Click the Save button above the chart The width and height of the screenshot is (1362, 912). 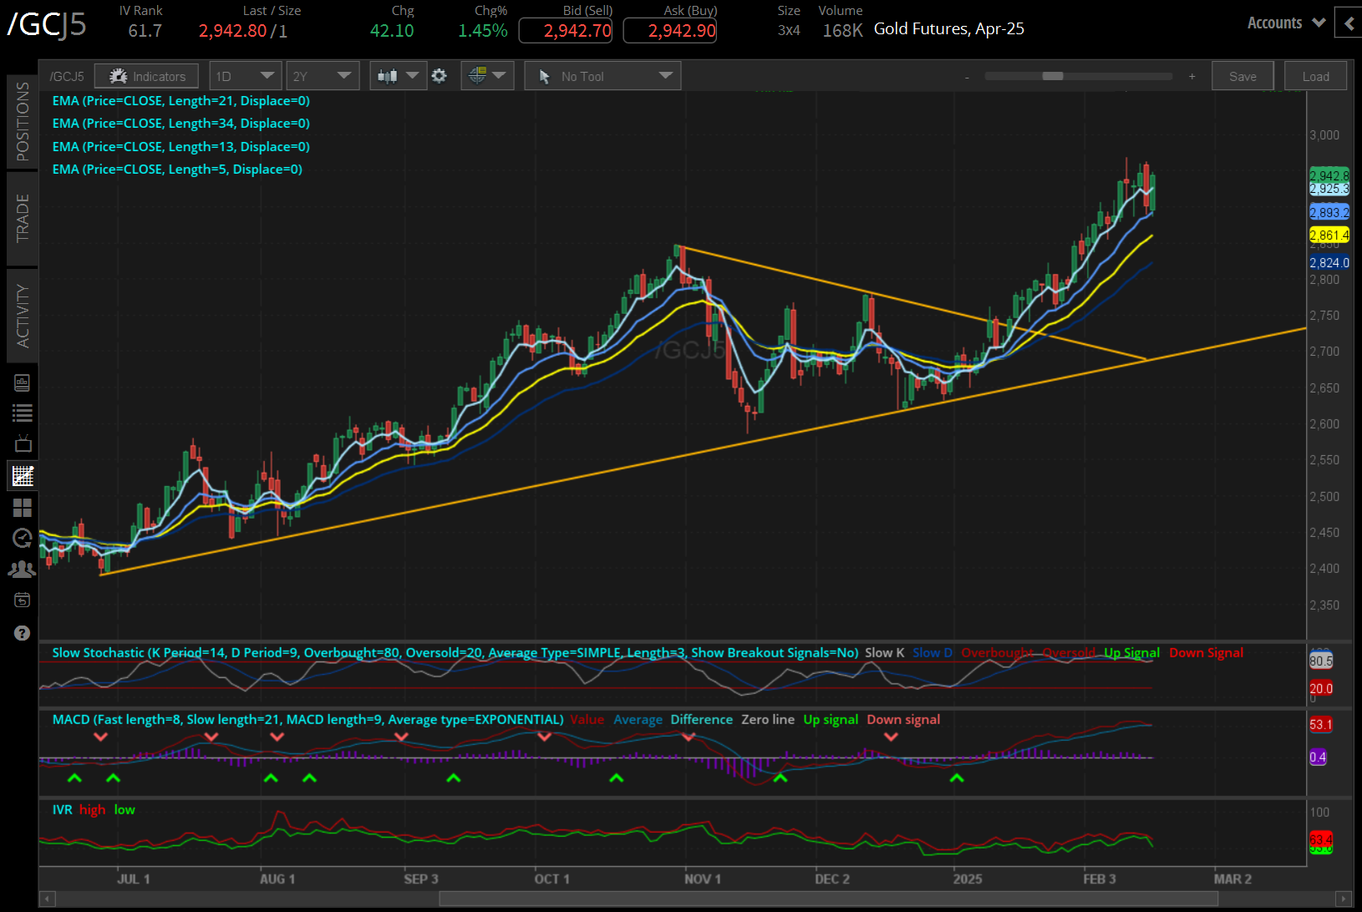1243,75
